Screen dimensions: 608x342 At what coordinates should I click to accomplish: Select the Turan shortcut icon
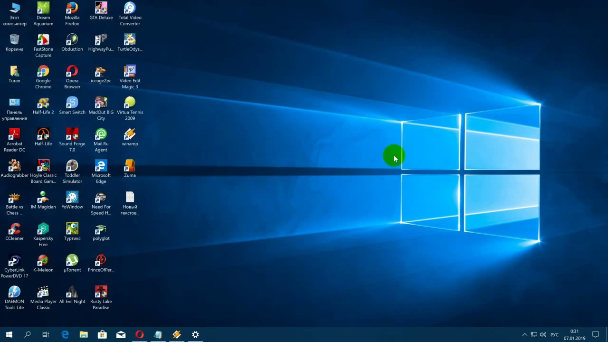[14, 74]
